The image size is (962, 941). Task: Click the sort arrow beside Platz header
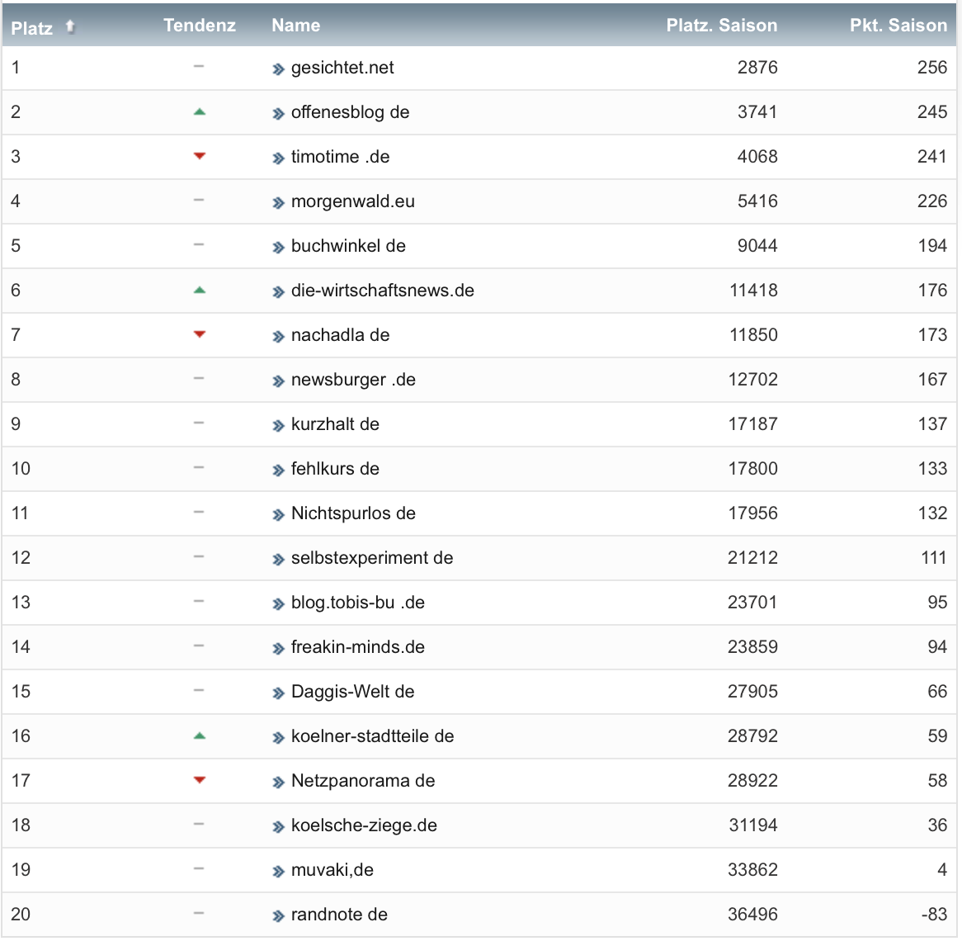(70, 26)
